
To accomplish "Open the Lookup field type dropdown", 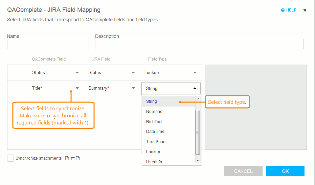I will (195, 72).
